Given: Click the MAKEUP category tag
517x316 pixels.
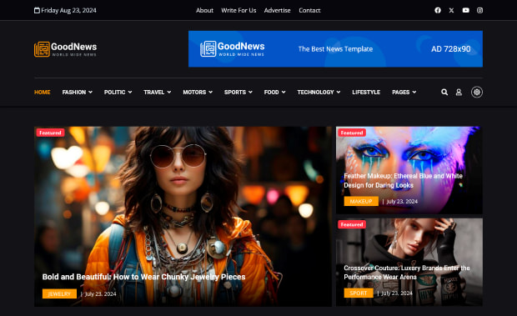Looking at the screenshot, I should [361, 201].
